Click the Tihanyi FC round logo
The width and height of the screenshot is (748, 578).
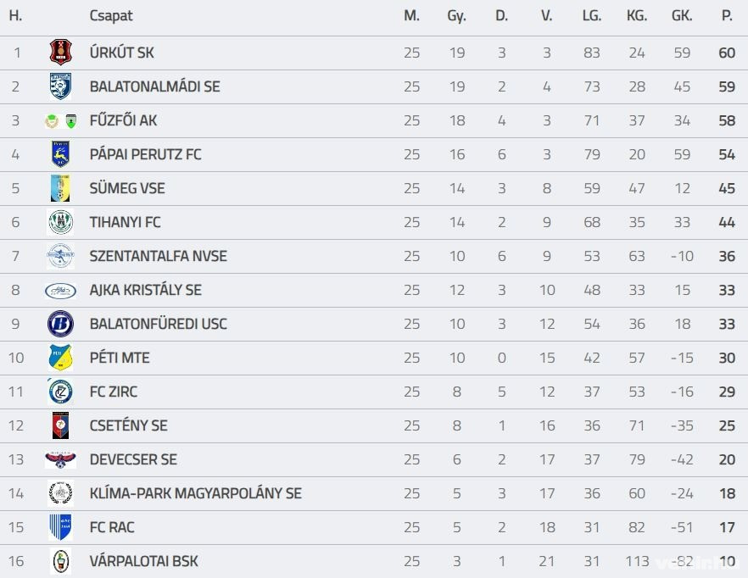click(60, 222)
